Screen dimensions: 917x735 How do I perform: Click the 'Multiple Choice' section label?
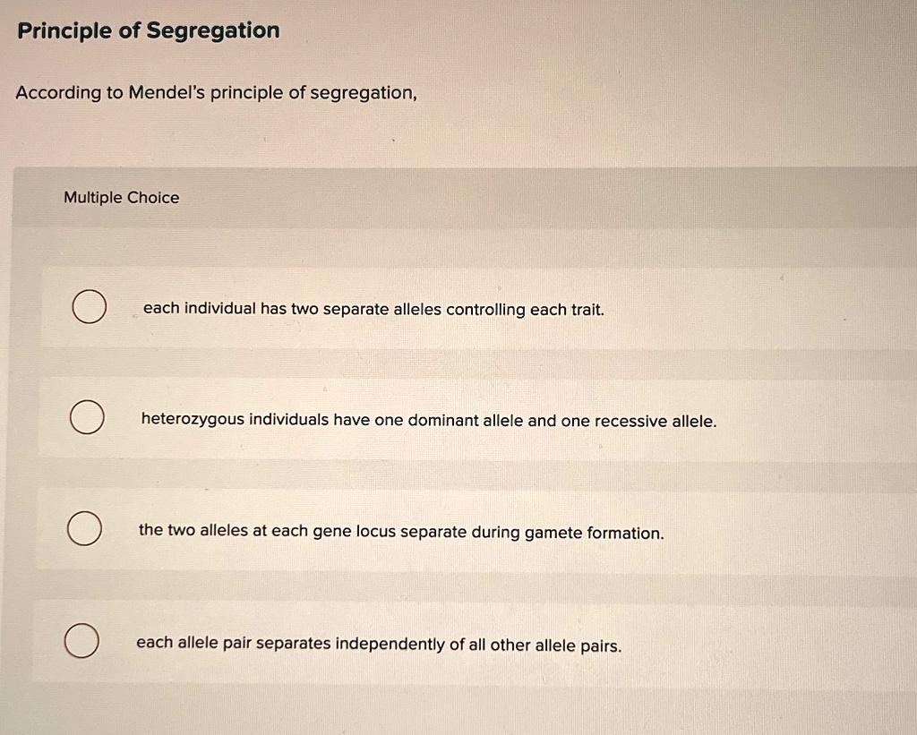click(121, 197)
